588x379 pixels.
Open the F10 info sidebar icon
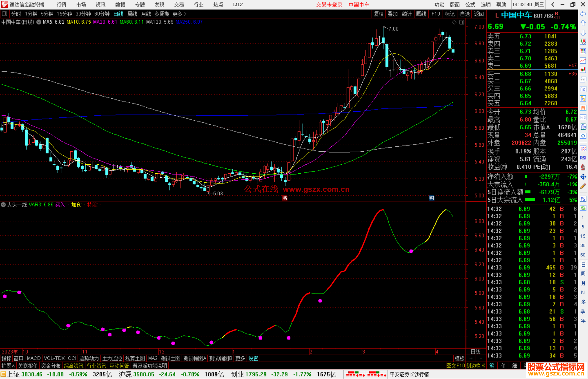583,89
